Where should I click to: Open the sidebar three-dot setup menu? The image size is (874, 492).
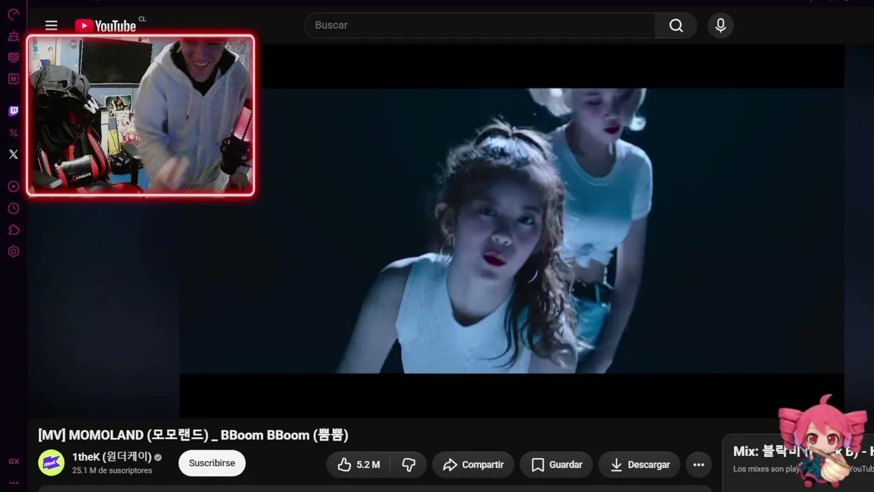point(13,483)
